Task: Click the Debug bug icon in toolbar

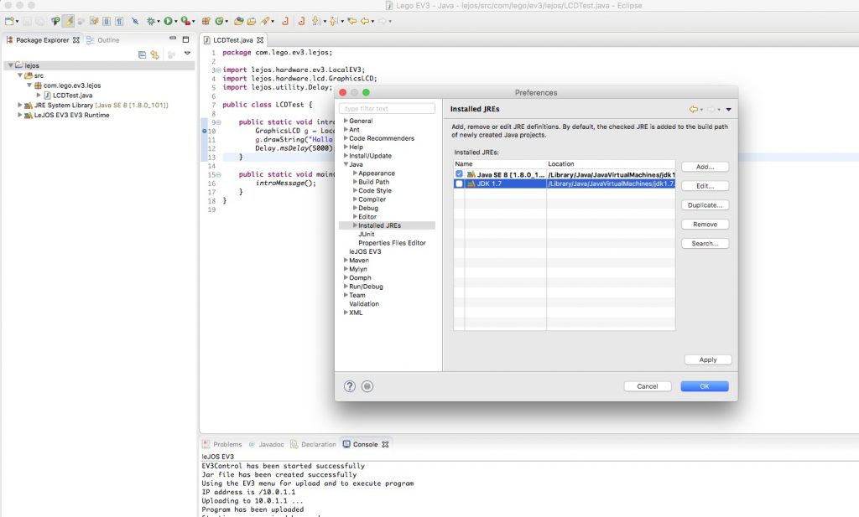Action: coord(151,21)
